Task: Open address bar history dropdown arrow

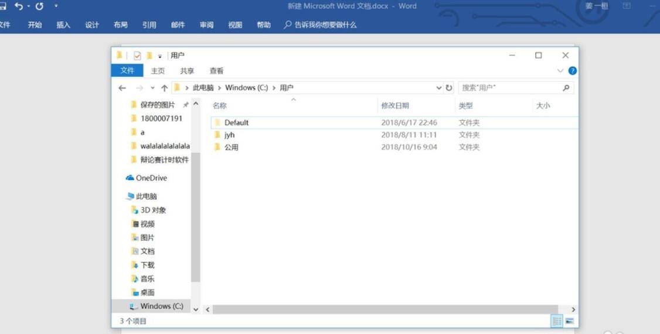Action: [x=438, y=88]
